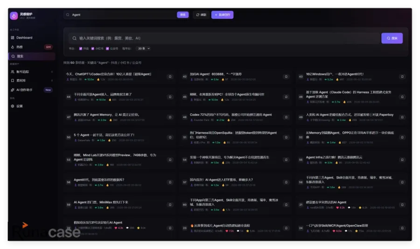Bookmark the 16亿Windows用户 result card
This screenshot has height=249, width=420.
(402, 76)
